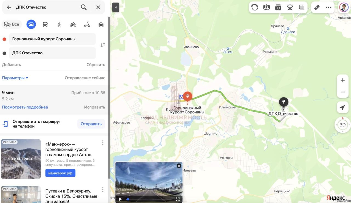This screenshot has width=351, height=203.
Task: Edit the Горнолыжный курорт Сорочаны origin field
Action: point(52,39)
